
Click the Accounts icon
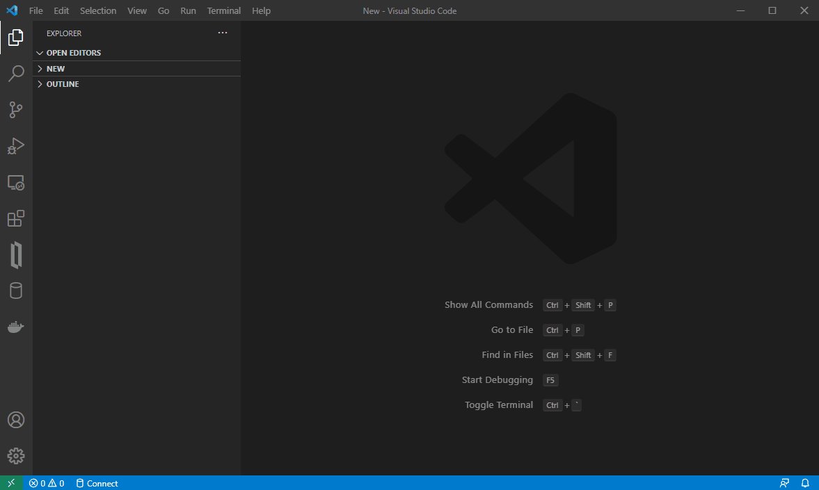[x=16, y=420]
